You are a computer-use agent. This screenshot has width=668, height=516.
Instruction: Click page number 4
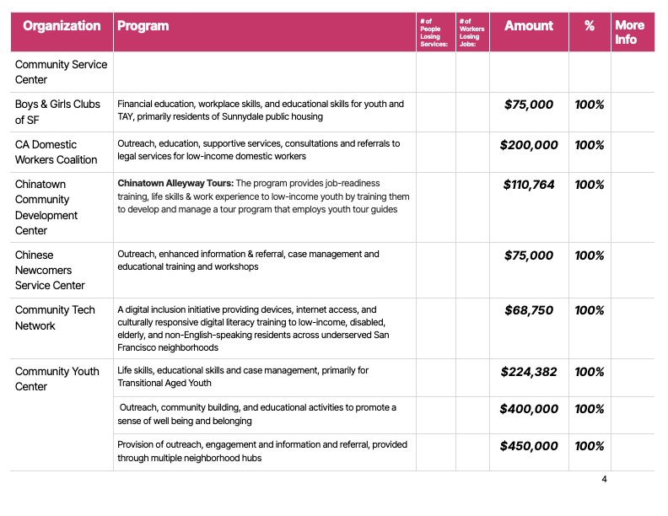coord(604,480)
